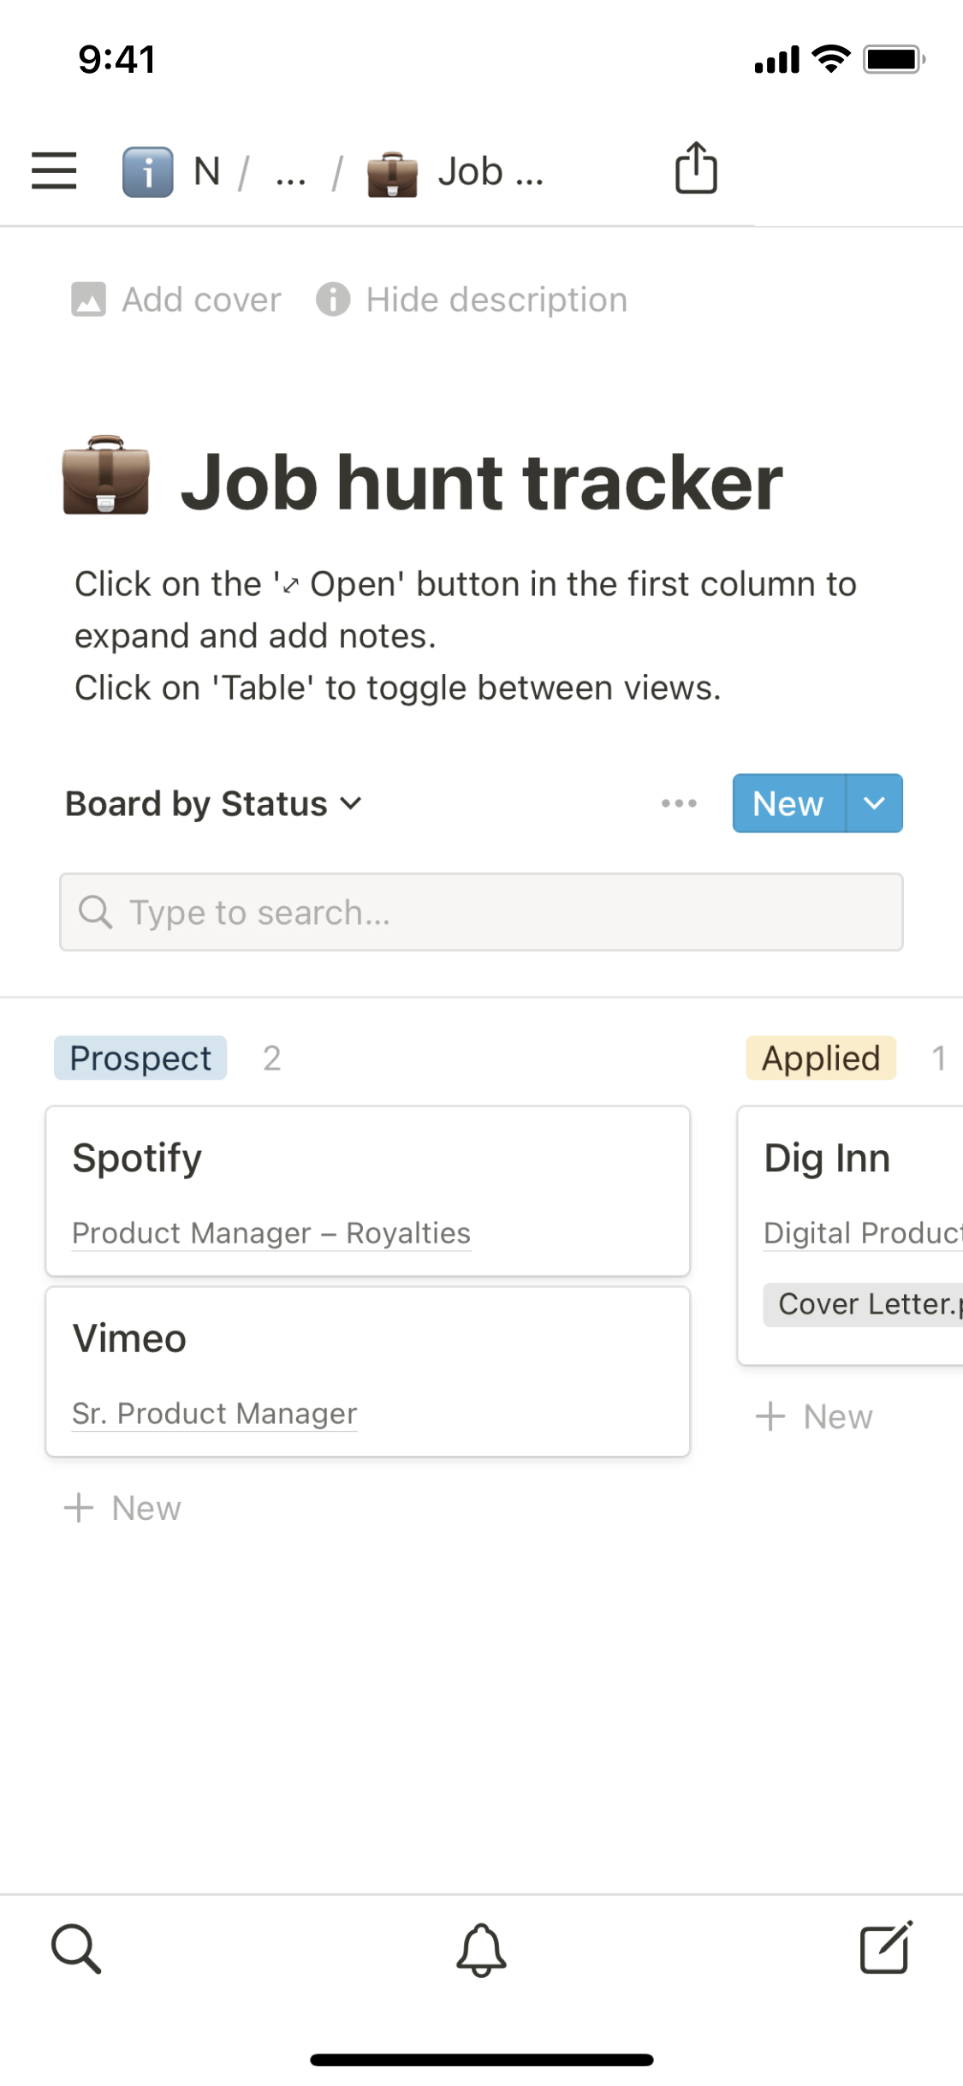Open the dropdown arrow beside blue New
Viewport: 963px width, 2086px height.
point(874,803)
